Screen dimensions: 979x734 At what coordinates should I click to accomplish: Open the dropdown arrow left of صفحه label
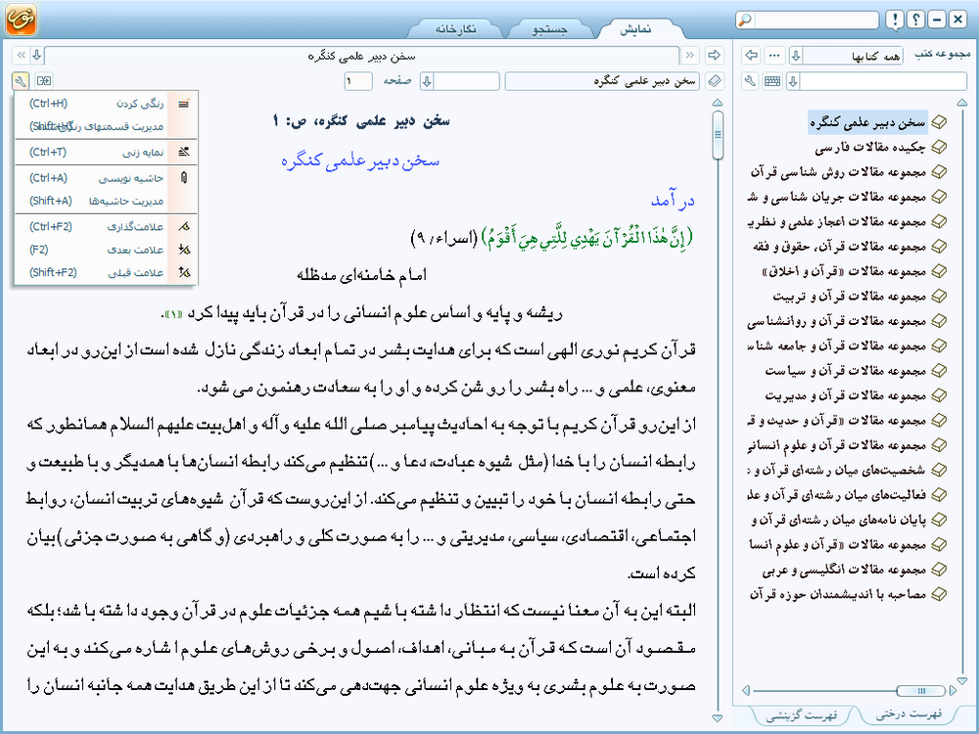click(x=427, y=81)
